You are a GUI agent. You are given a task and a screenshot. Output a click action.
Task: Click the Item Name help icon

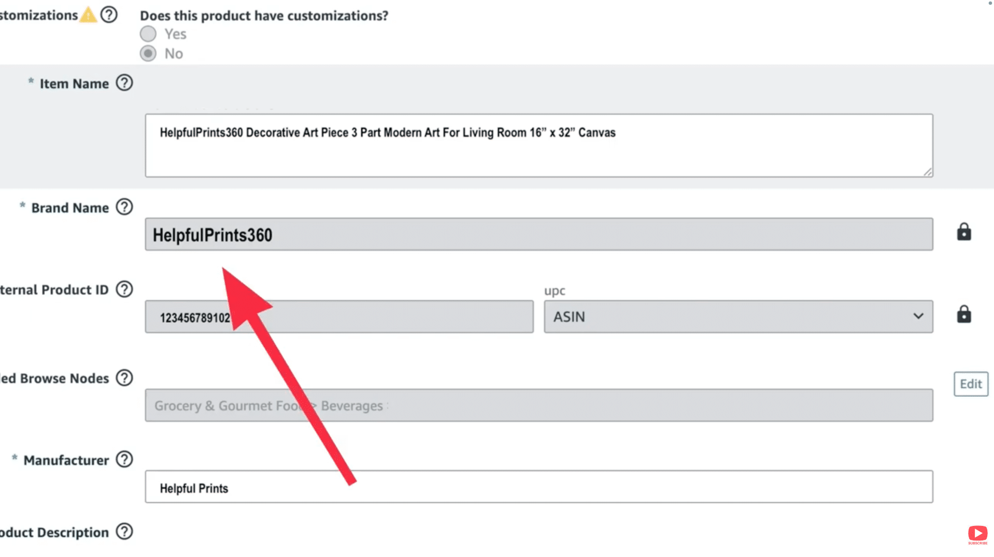(x=124, y=83)
